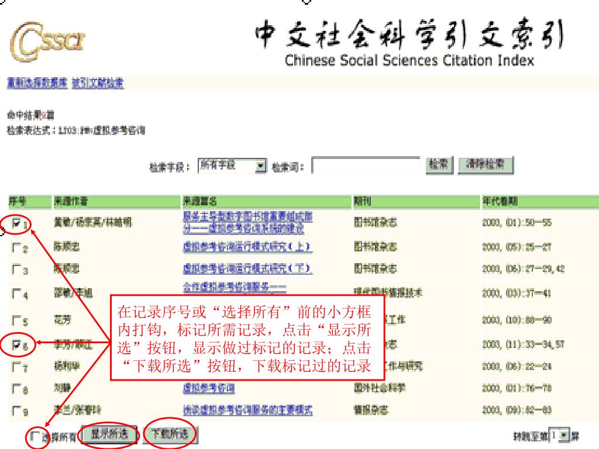Tick the checkbox for record 7

tap(16, 367)
